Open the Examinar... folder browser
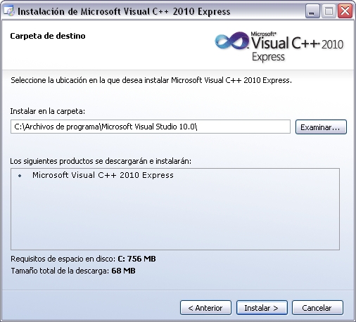The width and height of the screenshot is (356, 322). click(321, 127)
